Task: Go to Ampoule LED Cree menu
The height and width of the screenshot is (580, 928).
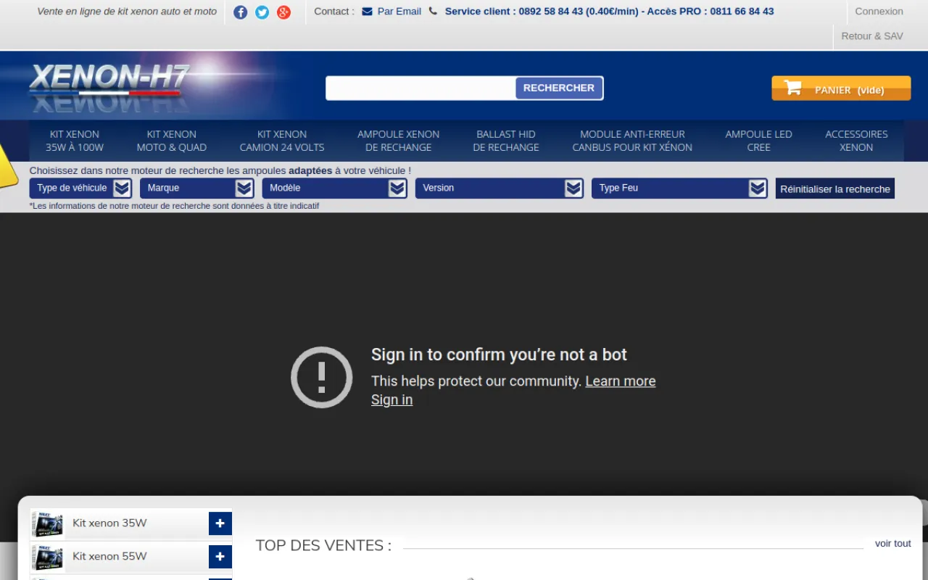Action: [758, 141]
